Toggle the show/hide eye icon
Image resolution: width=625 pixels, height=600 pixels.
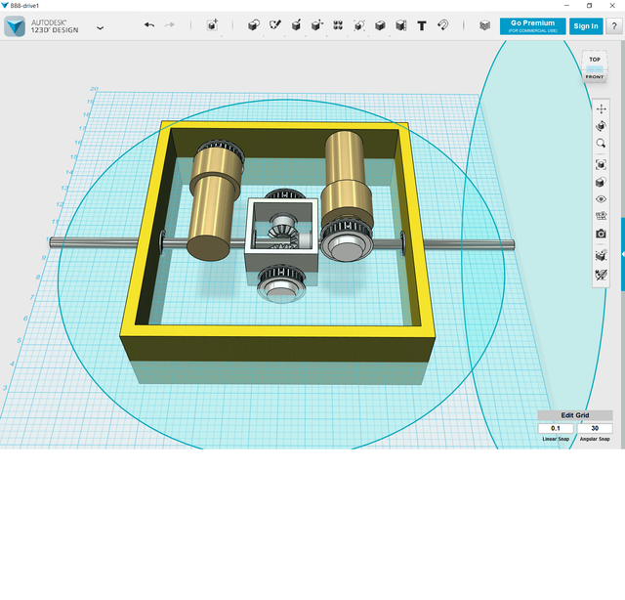point(602,199)
